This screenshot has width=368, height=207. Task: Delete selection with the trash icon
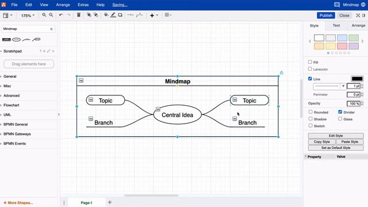[79, 15]
